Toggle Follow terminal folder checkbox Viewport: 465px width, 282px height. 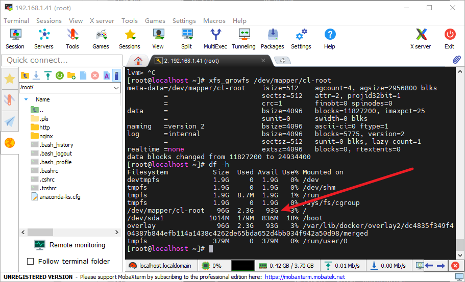tap(30, 261)
